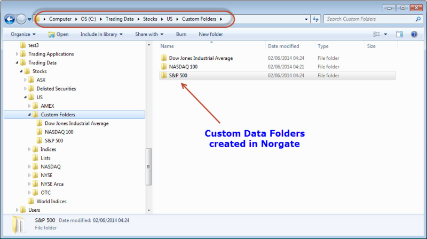
Task: Open the Share with menu
Action: (149, 34)
